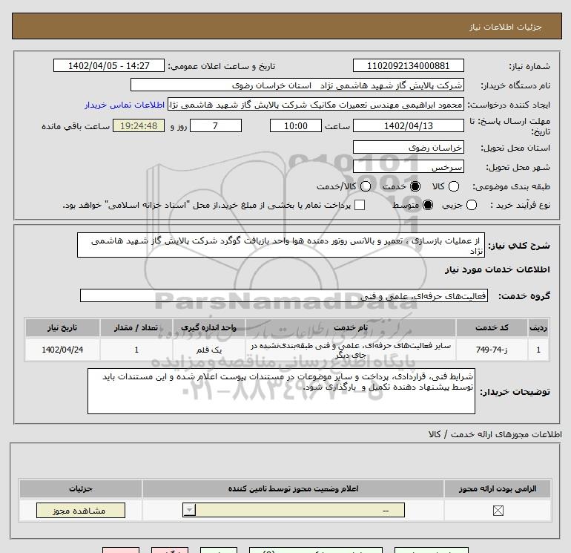Click the remaining time countdown 19:24:48

139,125
